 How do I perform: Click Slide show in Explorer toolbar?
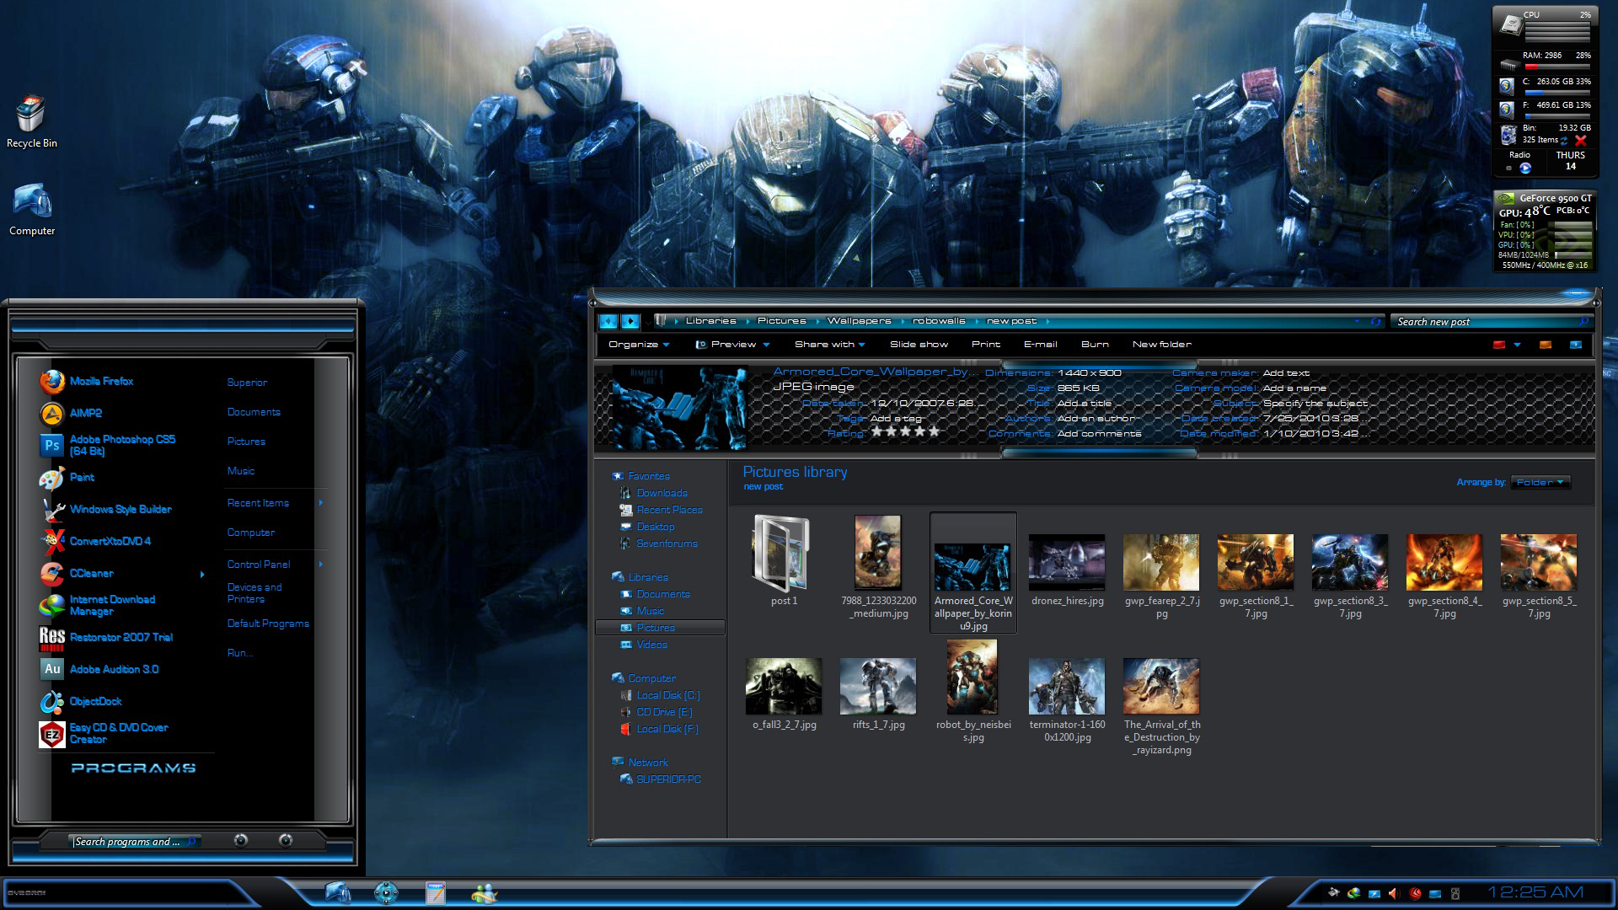[919, 345]
